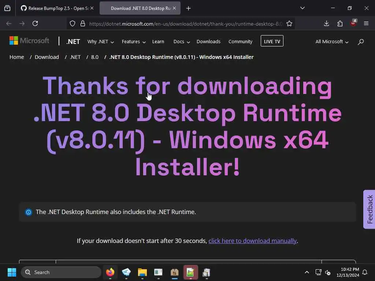The image size is (375, 281).
Task: Click the Microsoft logo
Action: tap(29, 41)
